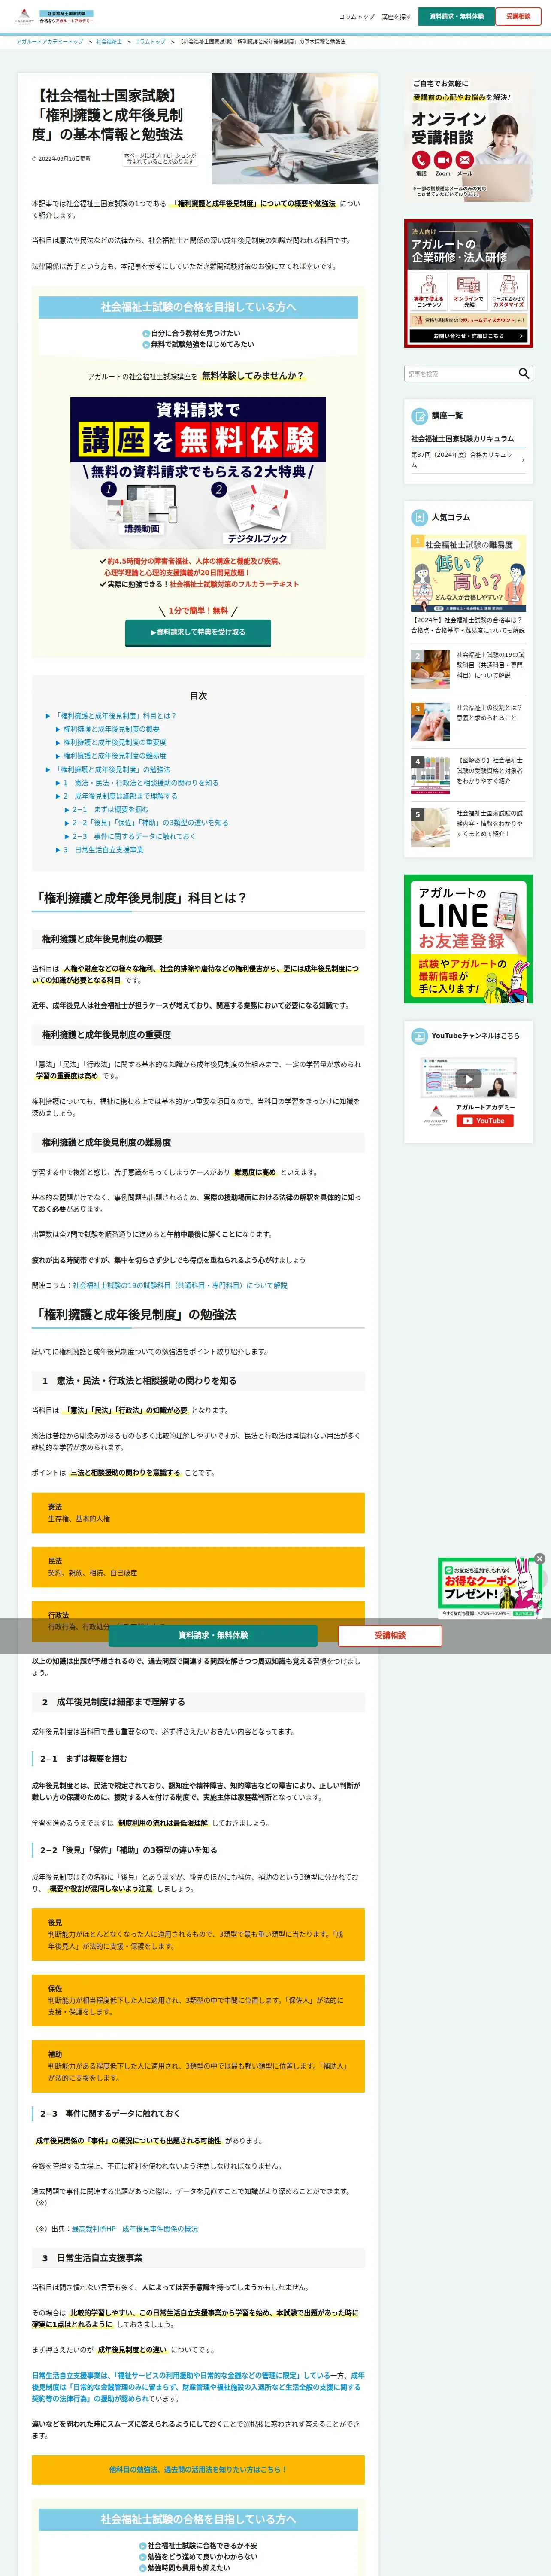This screenshot has width=551, height=2576.
Task: Open popular column 1 難易度 thumbnail
Action: coord(468,573)
